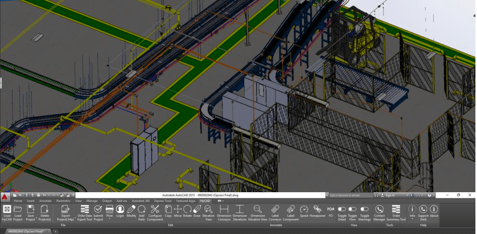Viewport: 477px width, 234px height.
Task: Expand the Info dropdown in Help panel
Action: point(412,220)
